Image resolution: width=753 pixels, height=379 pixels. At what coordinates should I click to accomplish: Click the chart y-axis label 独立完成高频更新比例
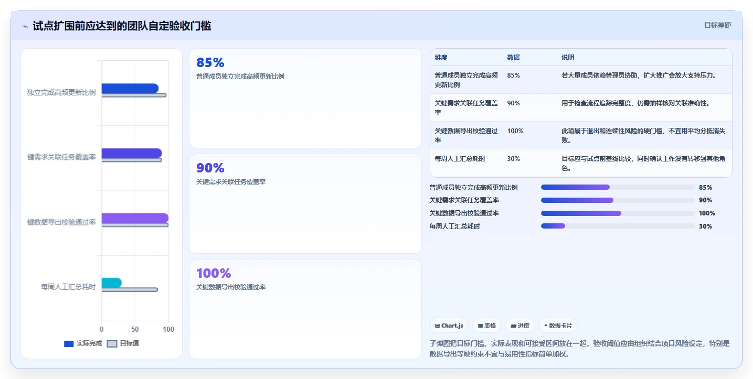tap(61, 92)
